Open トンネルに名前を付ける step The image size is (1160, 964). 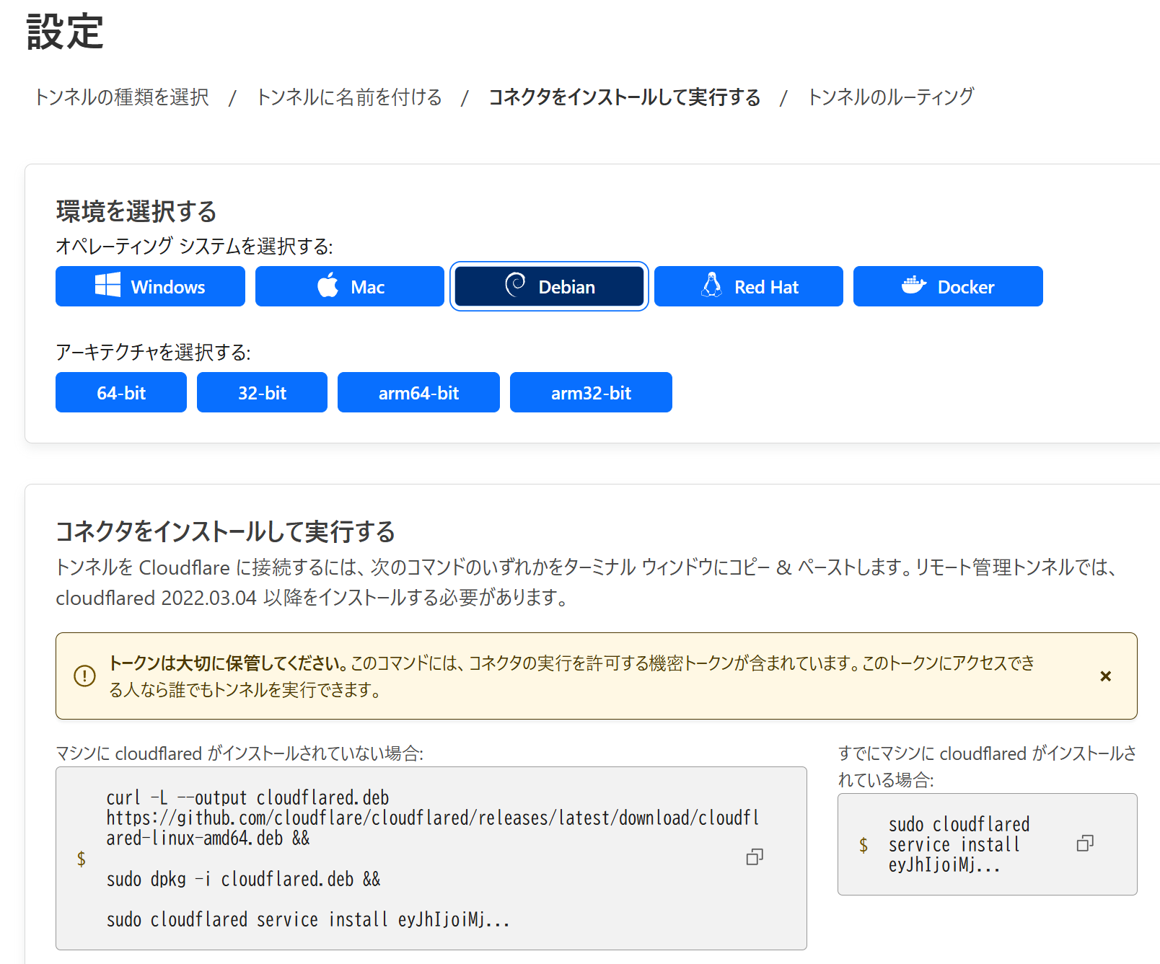click(x=349, y=97)
